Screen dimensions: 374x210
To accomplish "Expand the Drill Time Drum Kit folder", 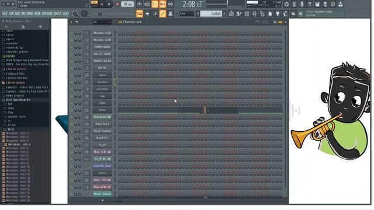I will (x=18, y=100).
